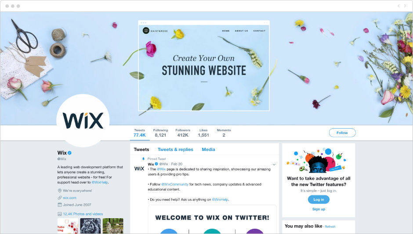Switch to the Media tab

tap(208, 150)
